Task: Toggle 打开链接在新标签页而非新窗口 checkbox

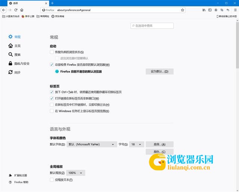Action: pyautogui.click(x=52, y=98)
